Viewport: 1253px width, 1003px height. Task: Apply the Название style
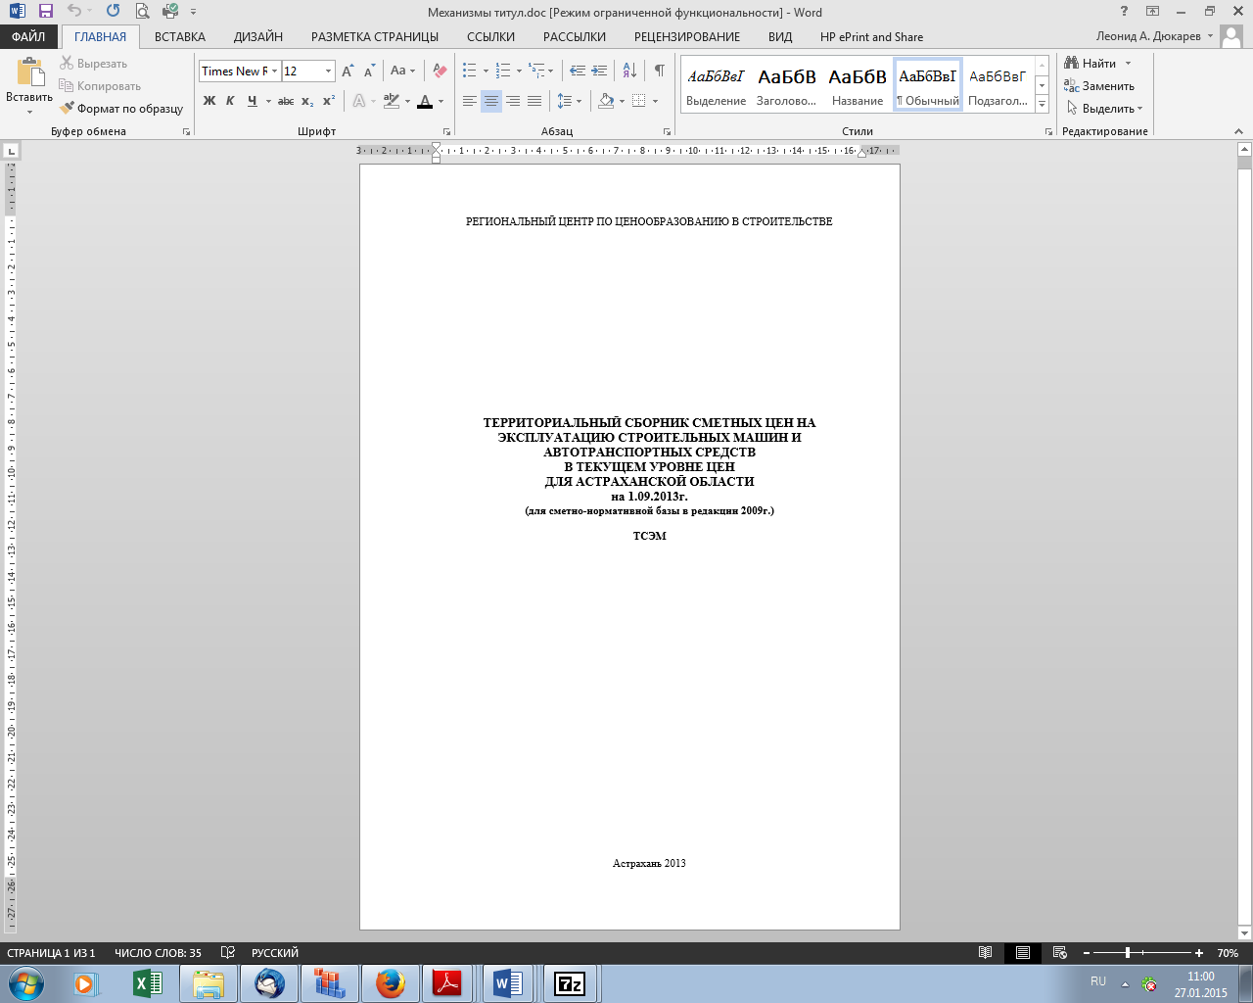pos(858,84)
